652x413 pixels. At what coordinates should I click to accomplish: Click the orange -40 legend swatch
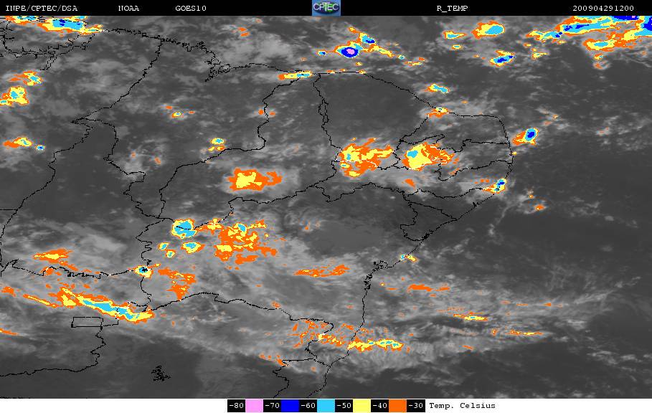397,406
